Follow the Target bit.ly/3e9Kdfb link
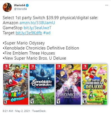Image resolution: width=111 pixels, height=115 pixels. point(29,33)
